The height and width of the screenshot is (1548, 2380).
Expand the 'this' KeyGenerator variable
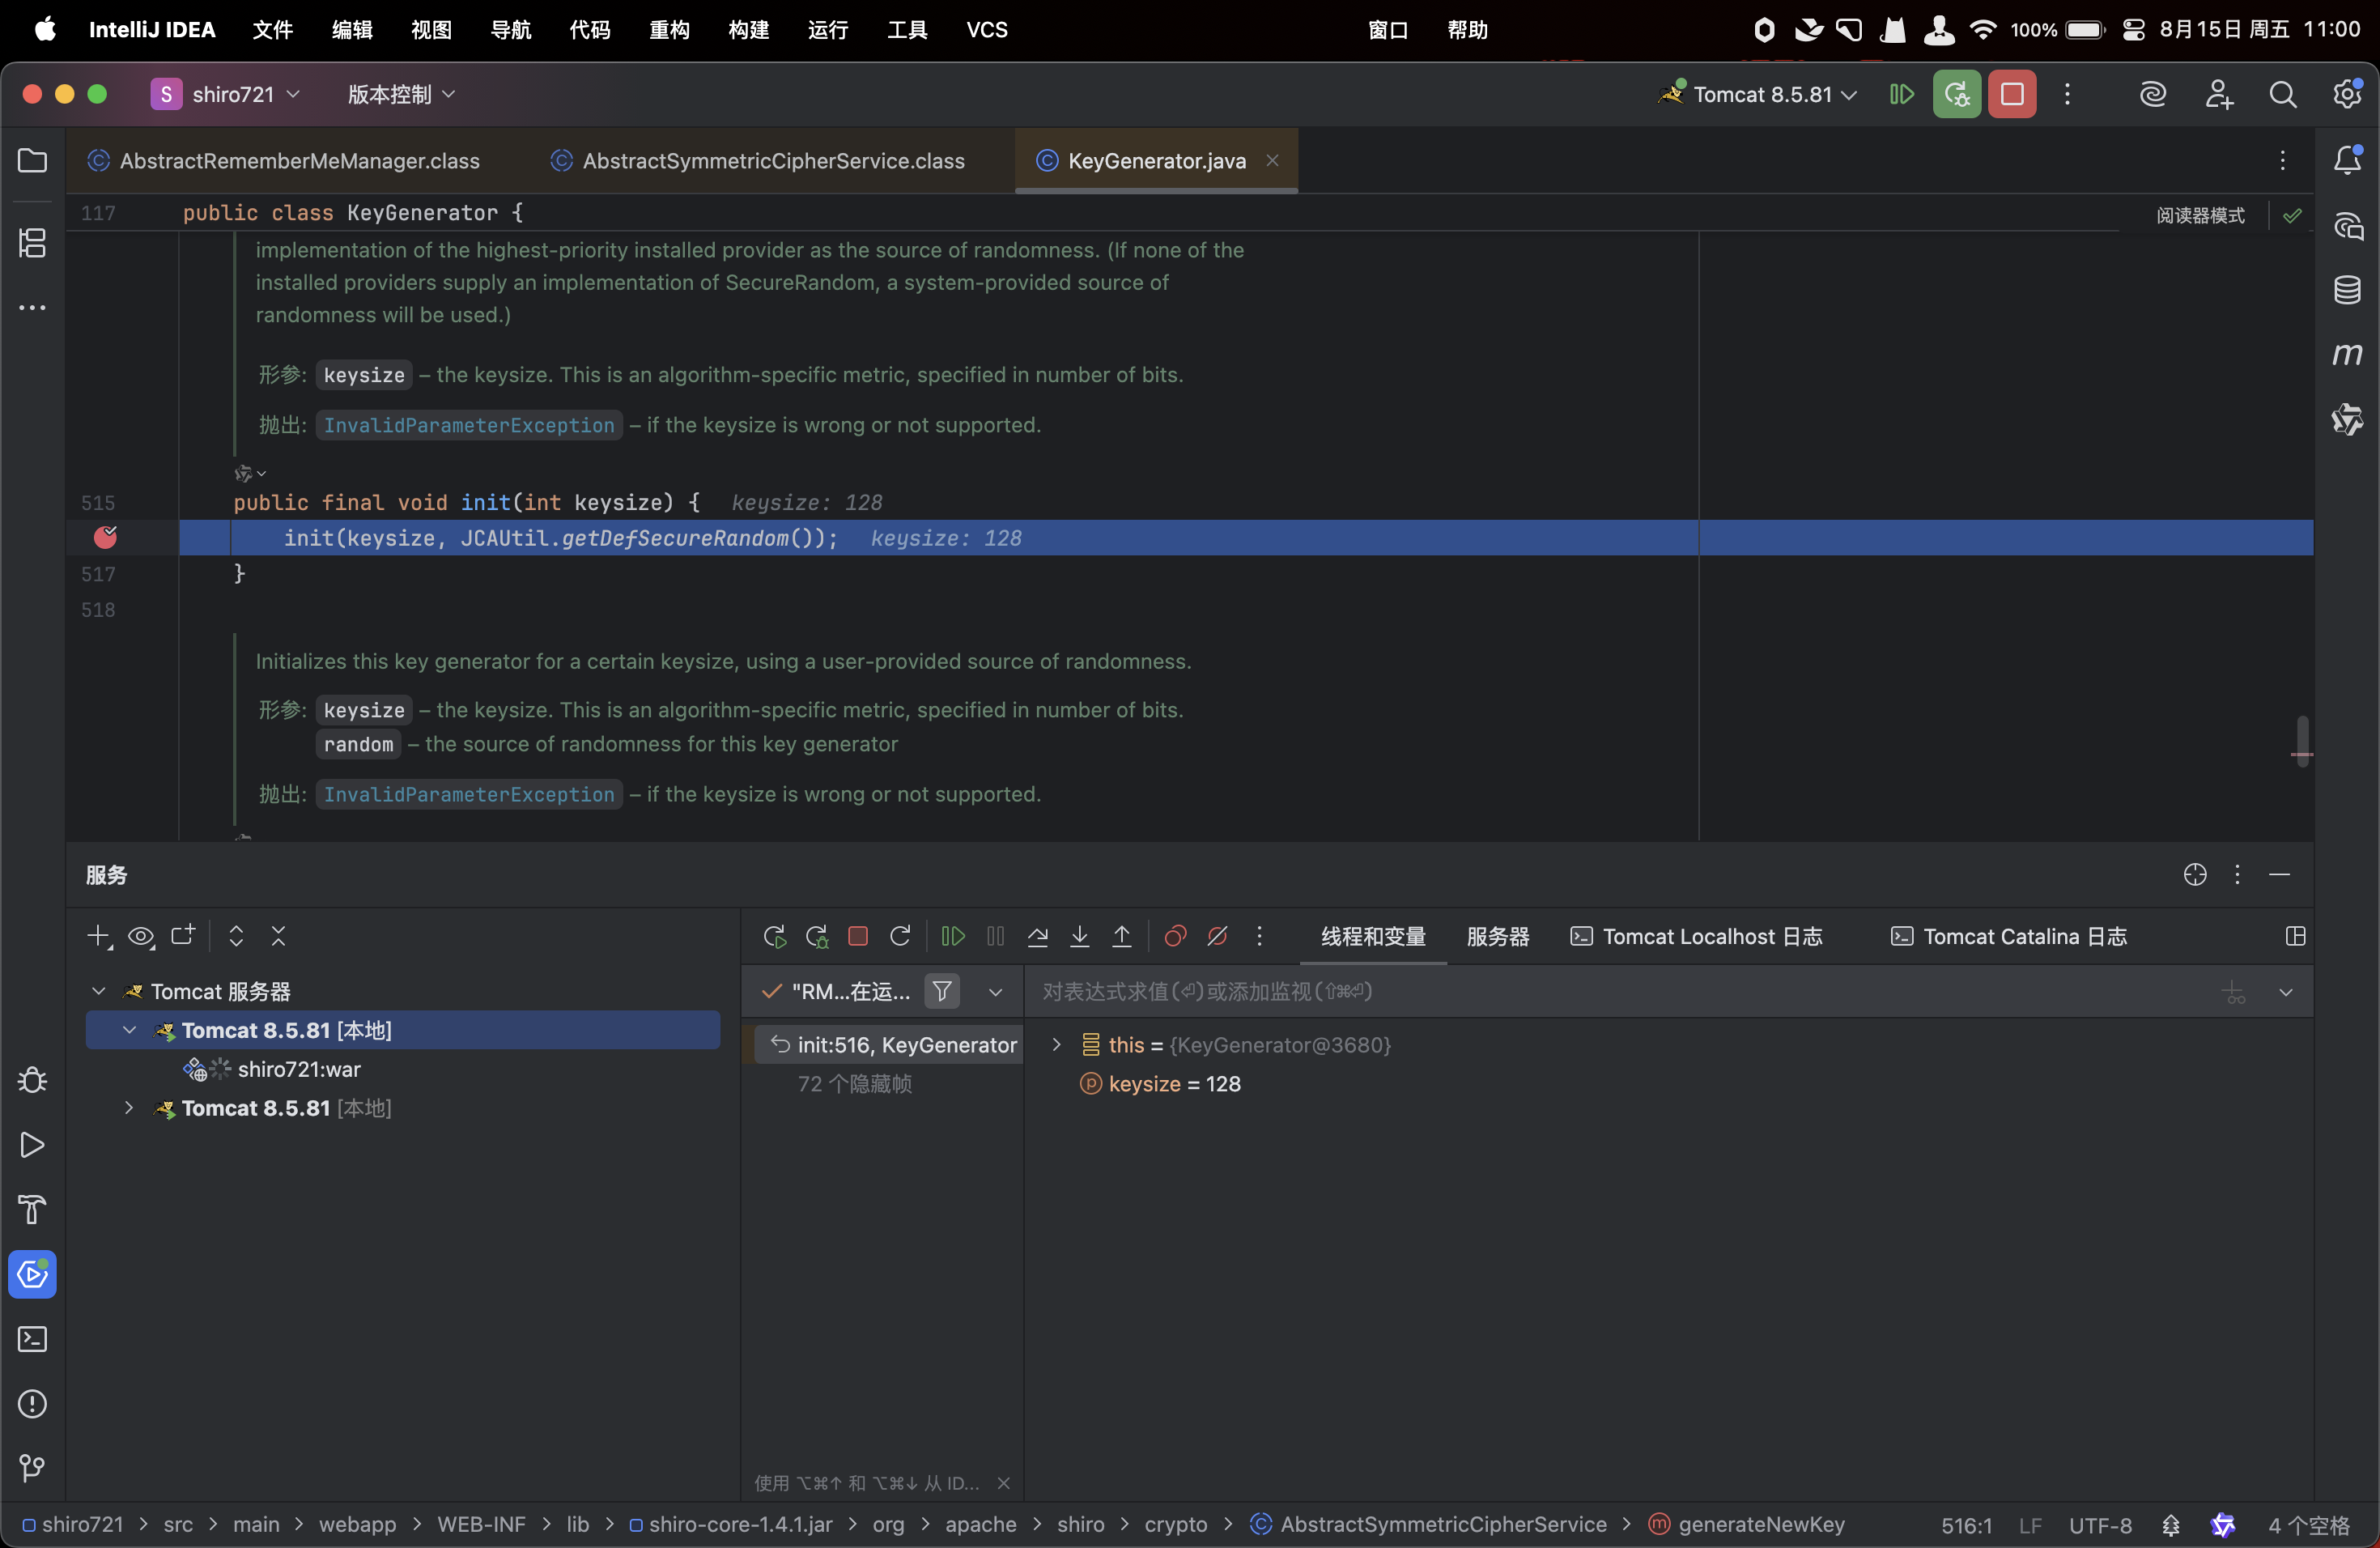[1056, 1044]
